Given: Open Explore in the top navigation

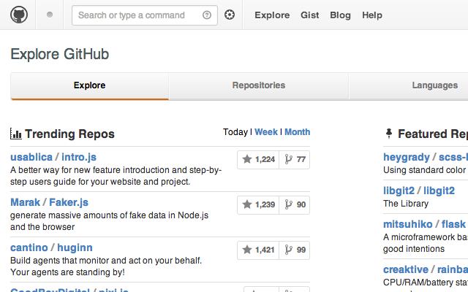Looking at the screenshot, I should (x=272, y=15).
